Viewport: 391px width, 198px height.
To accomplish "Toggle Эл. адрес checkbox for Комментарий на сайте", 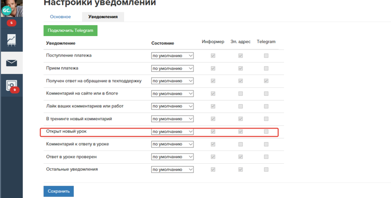I will [x=240, y=94].
